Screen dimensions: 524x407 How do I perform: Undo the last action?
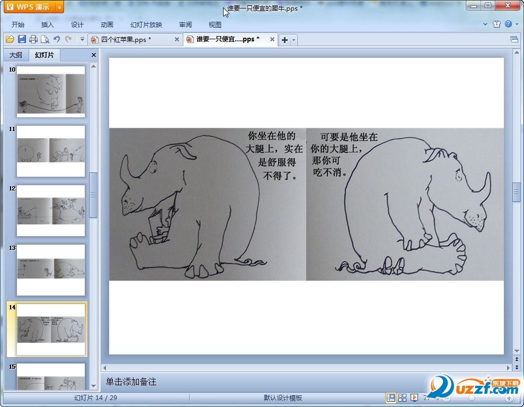tap(57, 39)
